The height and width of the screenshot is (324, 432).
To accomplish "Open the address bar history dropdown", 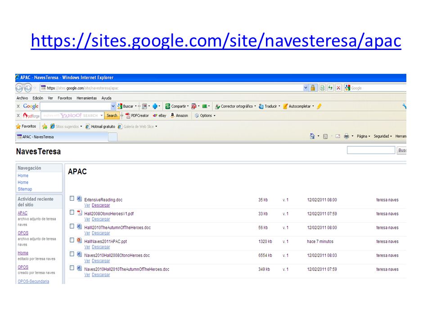I will click(x=306, y=88).
